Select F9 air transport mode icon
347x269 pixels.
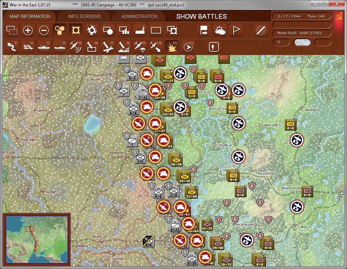pyautogui.click(x=140, y=46)
